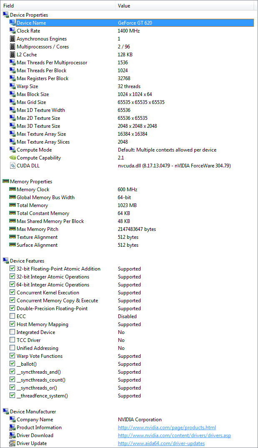The image size is (258, 448).
Task: Select the Max Shared Memory Per Block row
Action: tap(128, 221)
